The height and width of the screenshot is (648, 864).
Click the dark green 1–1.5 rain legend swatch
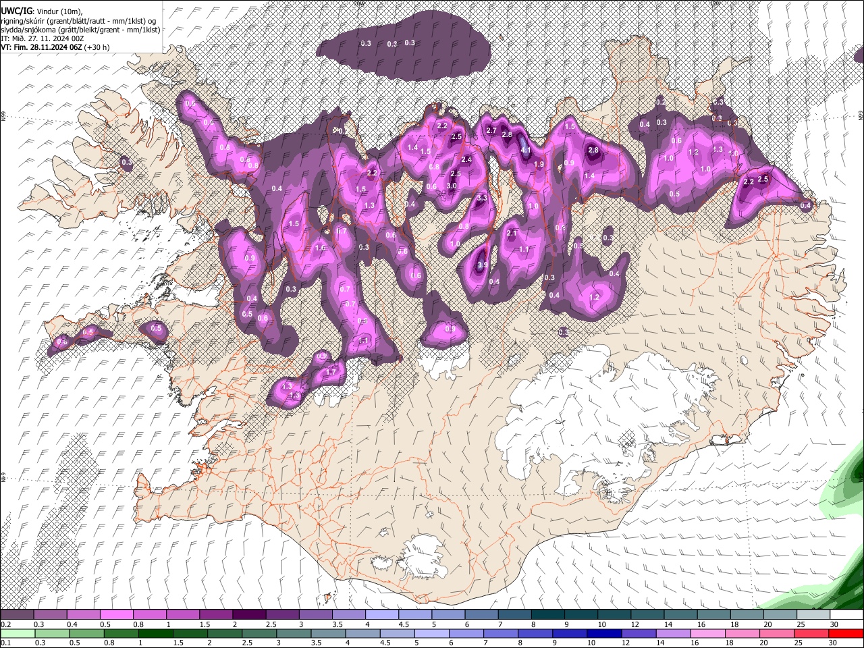pos(155,634)
